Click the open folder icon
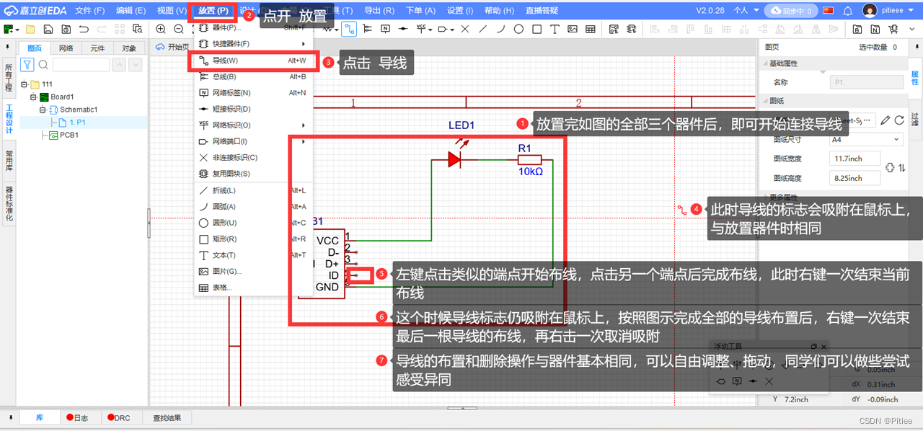Viewport: 923px width, 431px height. pos(30,29)
